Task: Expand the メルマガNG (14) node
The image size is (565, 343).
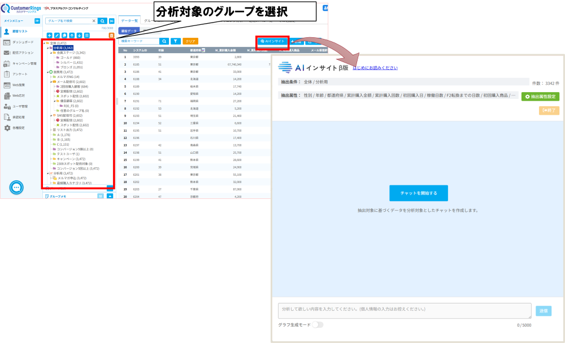Action: [51, 77]
